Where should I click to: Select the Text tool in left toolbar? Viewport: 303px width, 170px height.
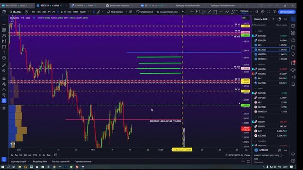point(4,52)
